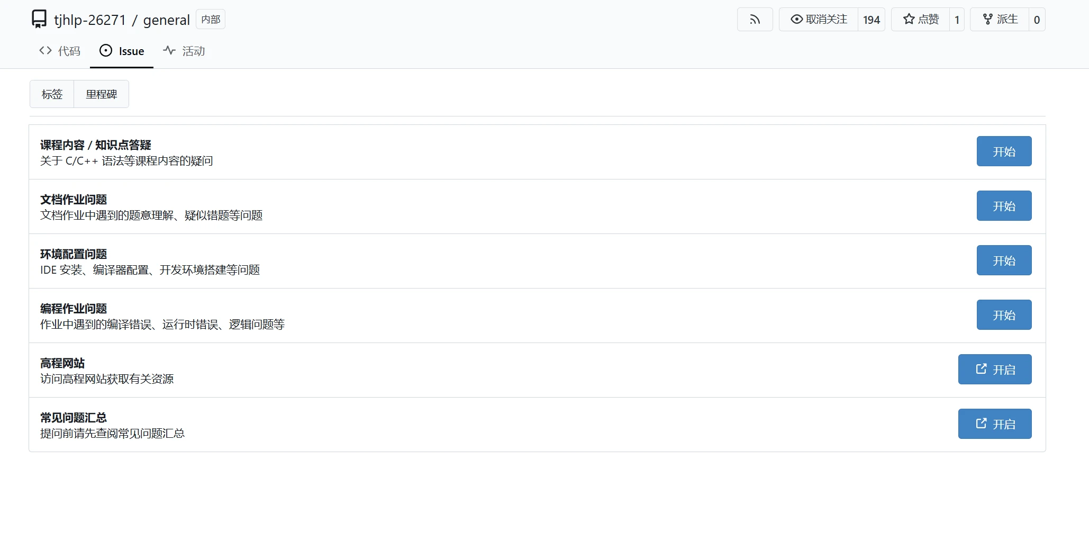
Task: Open the 高程网站 external link button
Action: [x=995, y=370]
